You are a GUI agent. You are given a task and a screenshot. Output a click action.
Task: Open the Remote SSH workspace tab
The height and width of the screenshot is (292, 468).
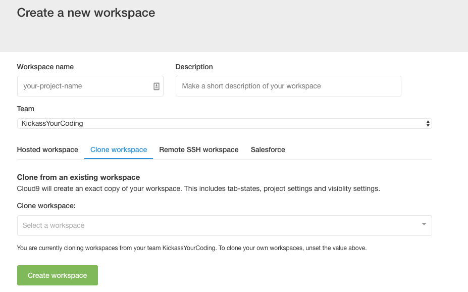[198, 150]
